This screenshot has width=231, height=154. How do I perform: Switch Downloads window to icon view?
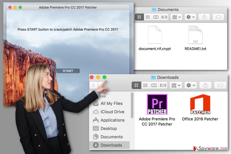[136, 85]
